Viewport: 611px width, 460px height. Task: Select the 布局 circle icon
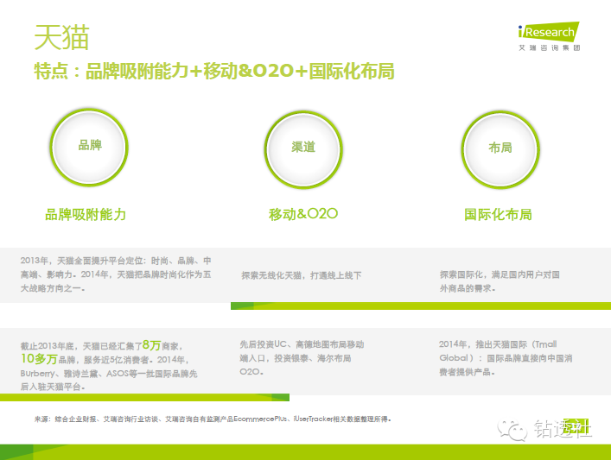pyautogui.click(x=500, y=149)
